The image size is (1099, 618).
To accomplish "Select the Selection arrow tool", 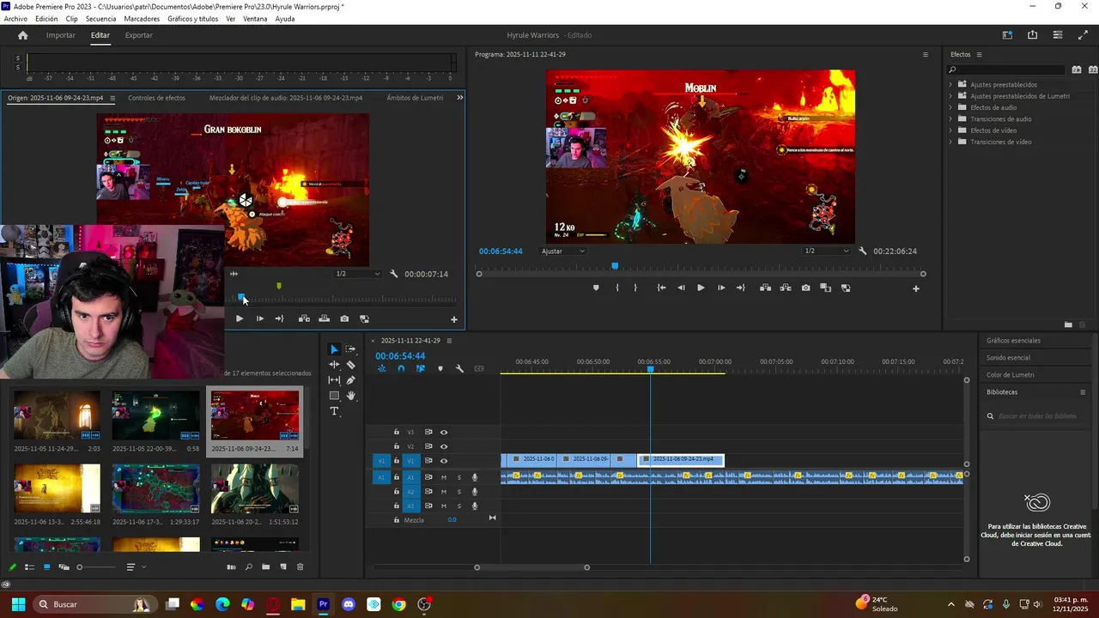I will click(334, 349).
